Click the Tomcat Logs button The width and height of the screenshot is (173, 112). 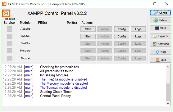point(138,58)
